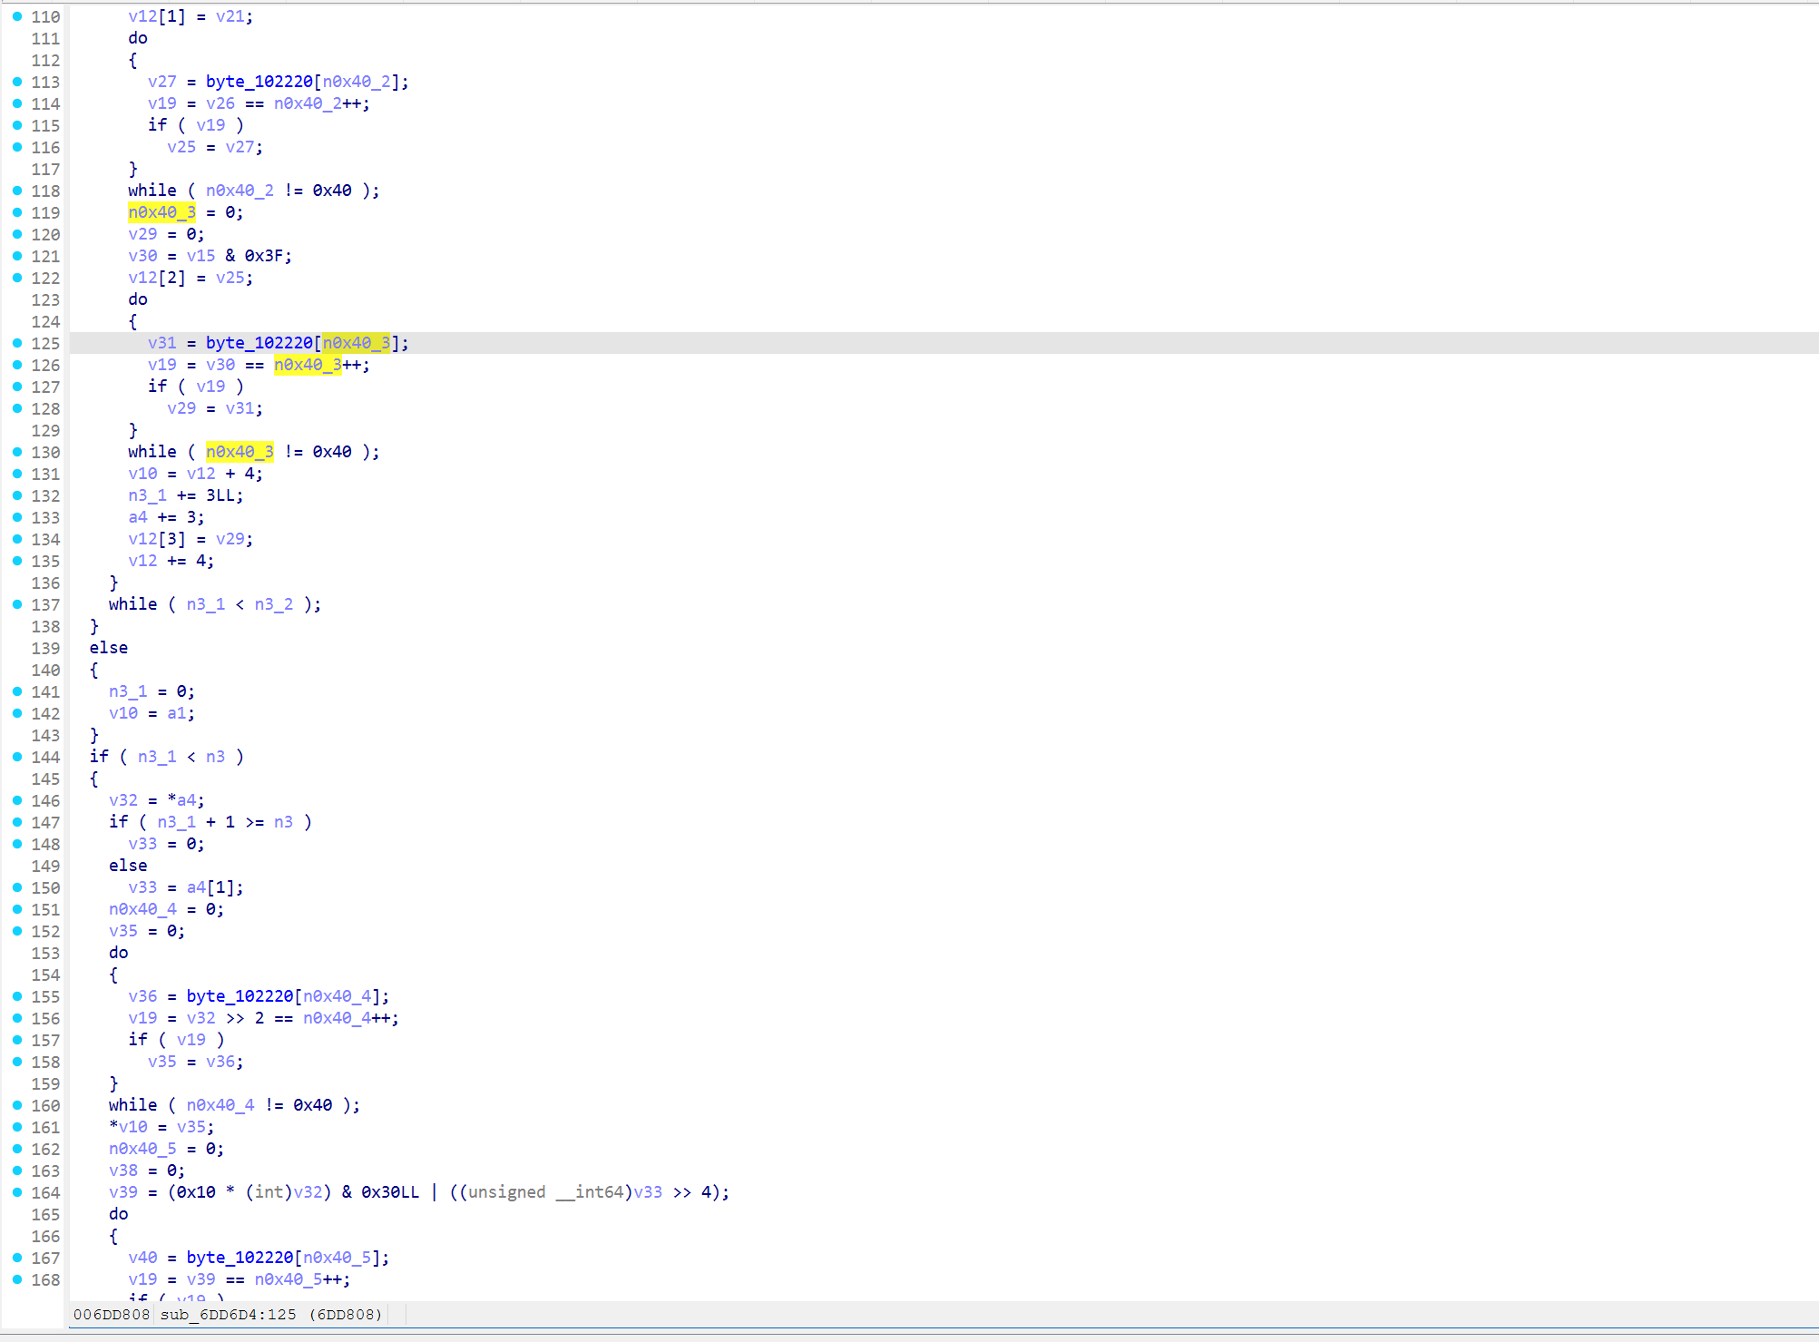Select a1 variable on line 142
The image size is (1819, 1342).
[177, 713]
